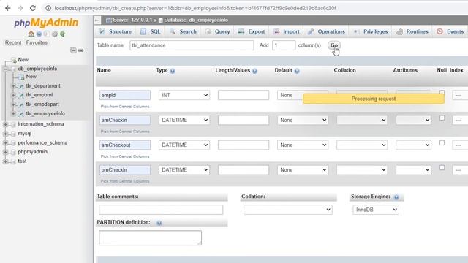Click the Table name input field
The image size is (468, 263).
pos(192,45)
